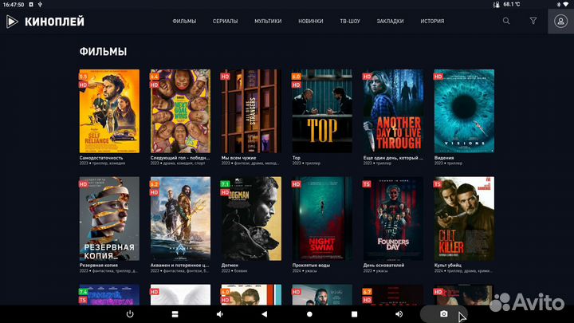
Task: Open the Закладки bookmarks page
Action: 390,21
